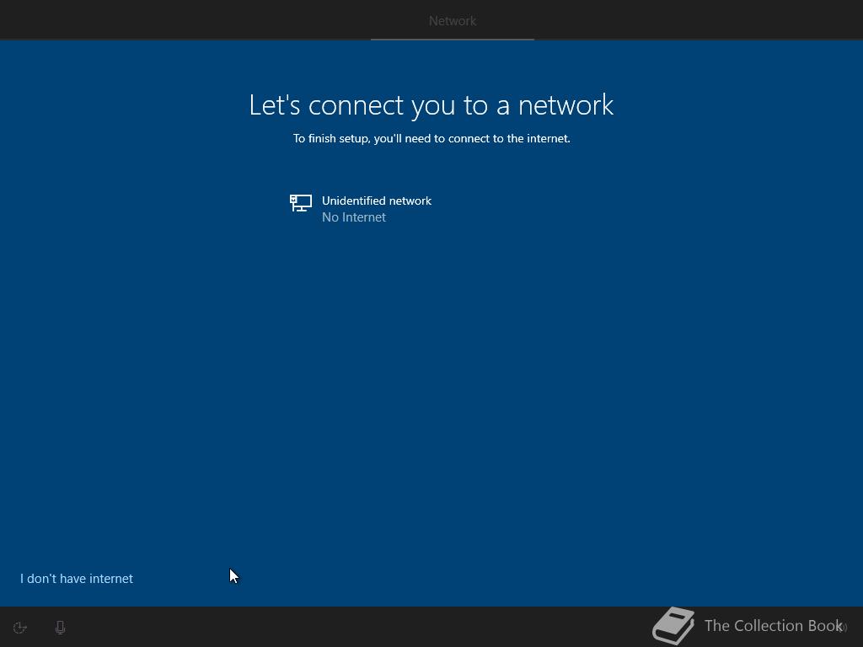The height and width of the screenshot is (647, 863).
Task: Select the Network tab at top
Action: (453, 21)
